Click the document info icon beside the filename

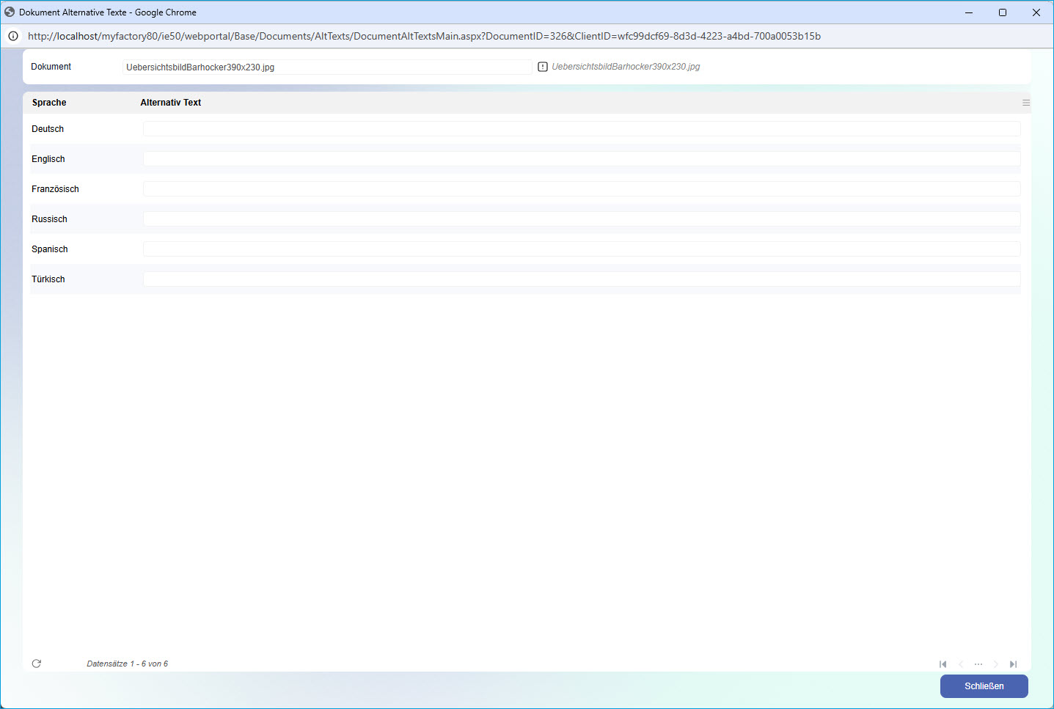coord(543,67)
